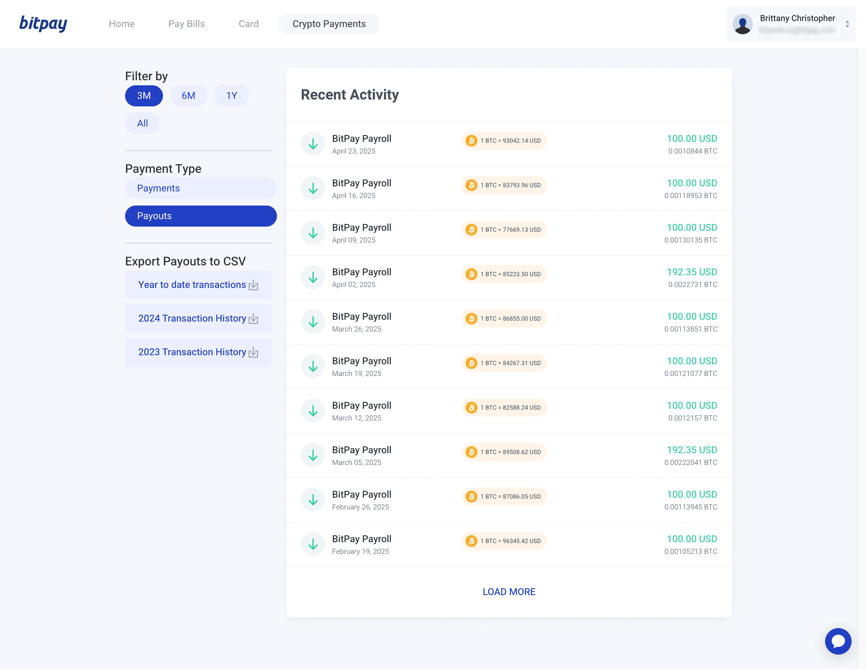Screen dimensions: 866x669
Task: Click the Bitcoin icon in the 84267.31 USD rate badge
Action: click(x=471, y=363)
